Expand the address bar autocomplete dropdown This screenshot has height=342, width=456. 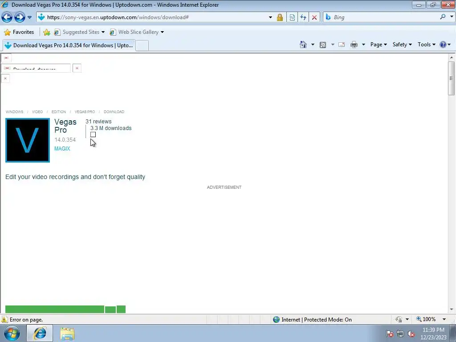click(270, 17)
